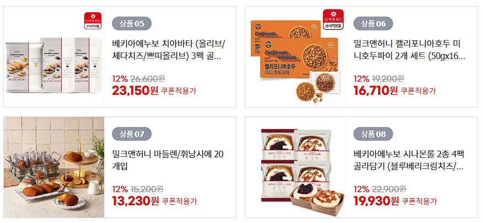Click the 13,230원 coupon price
This screenshot has height=223, width=483.
(x=135, y=201)
